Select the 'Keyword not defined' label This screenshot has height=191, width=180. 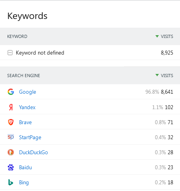[40, 53]
